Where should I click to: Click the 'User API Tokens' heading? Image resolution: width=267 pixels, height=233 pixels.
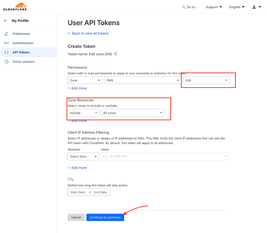[x=94, y=23]
